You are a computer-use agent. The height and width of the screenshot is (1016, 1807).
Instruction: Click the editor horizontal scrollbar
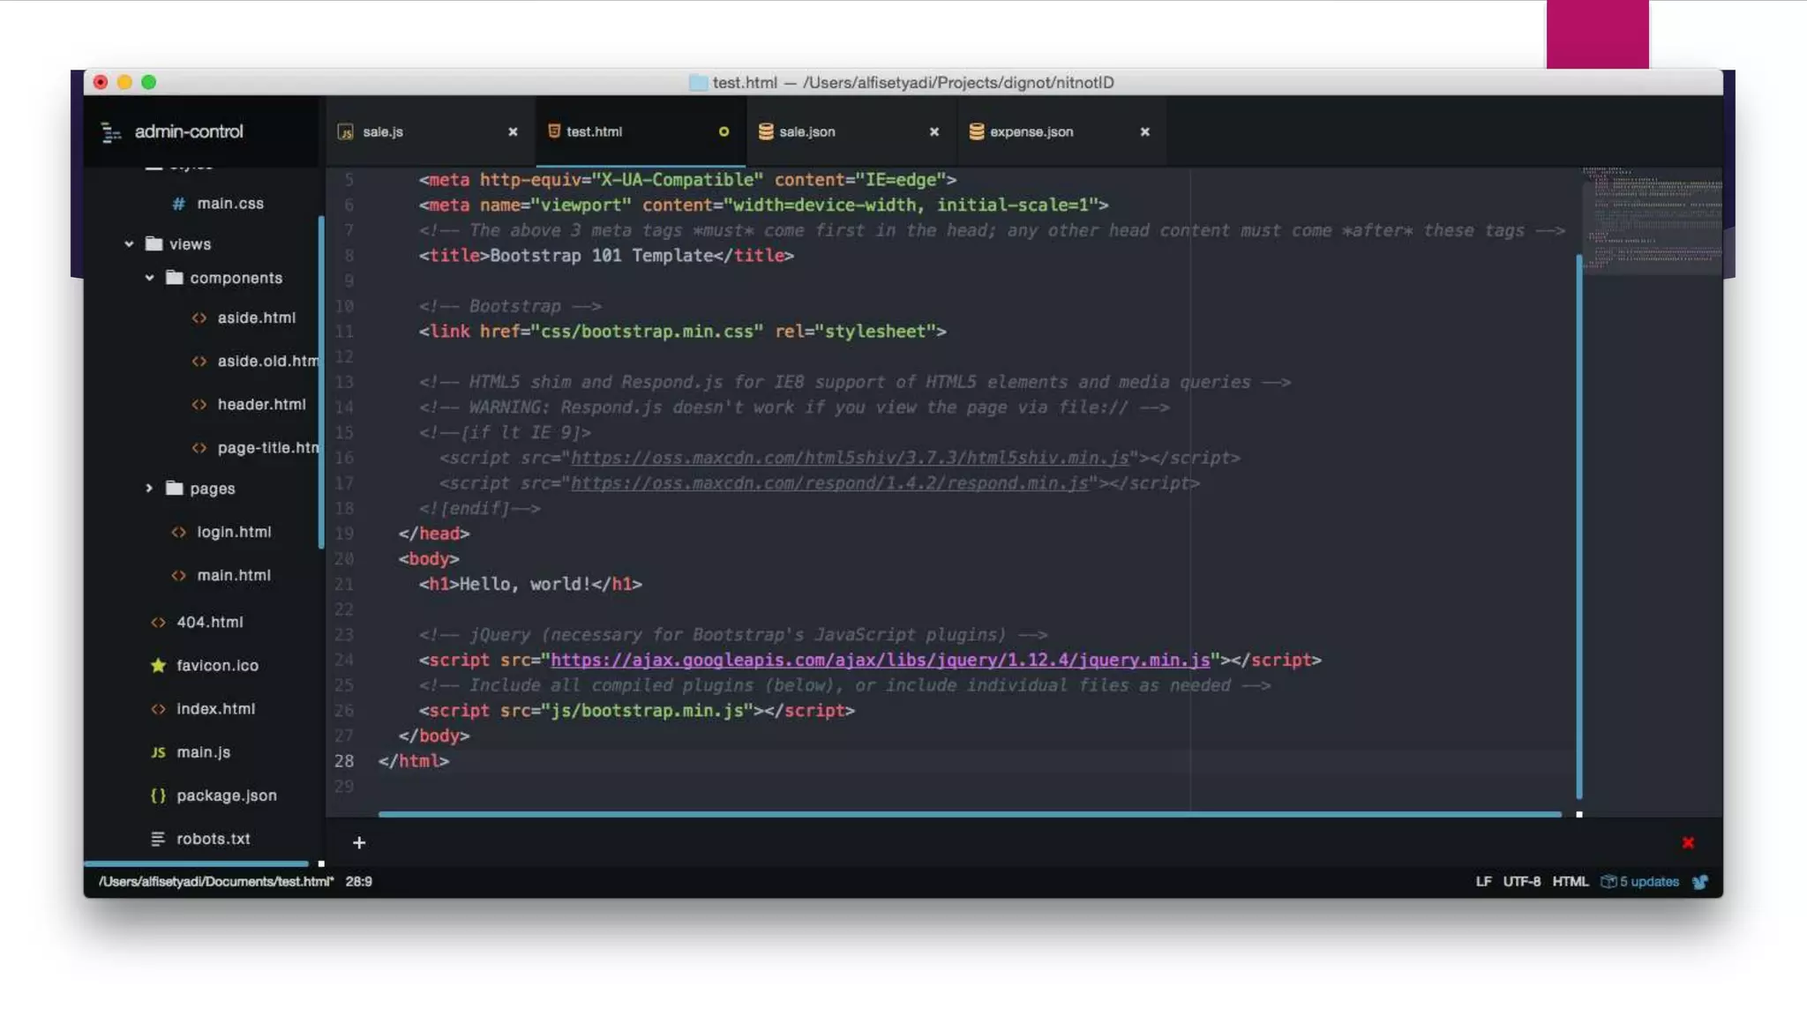pos(969,814)
